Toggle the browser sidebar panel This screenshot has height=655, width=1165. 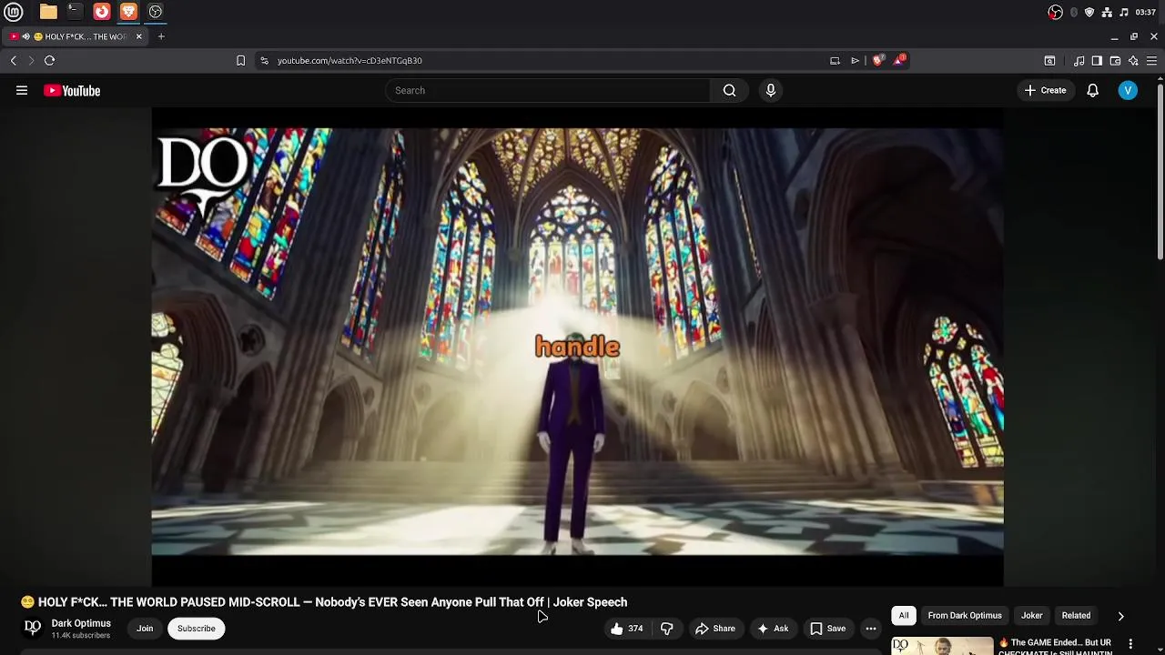(x=1097, y=60)
